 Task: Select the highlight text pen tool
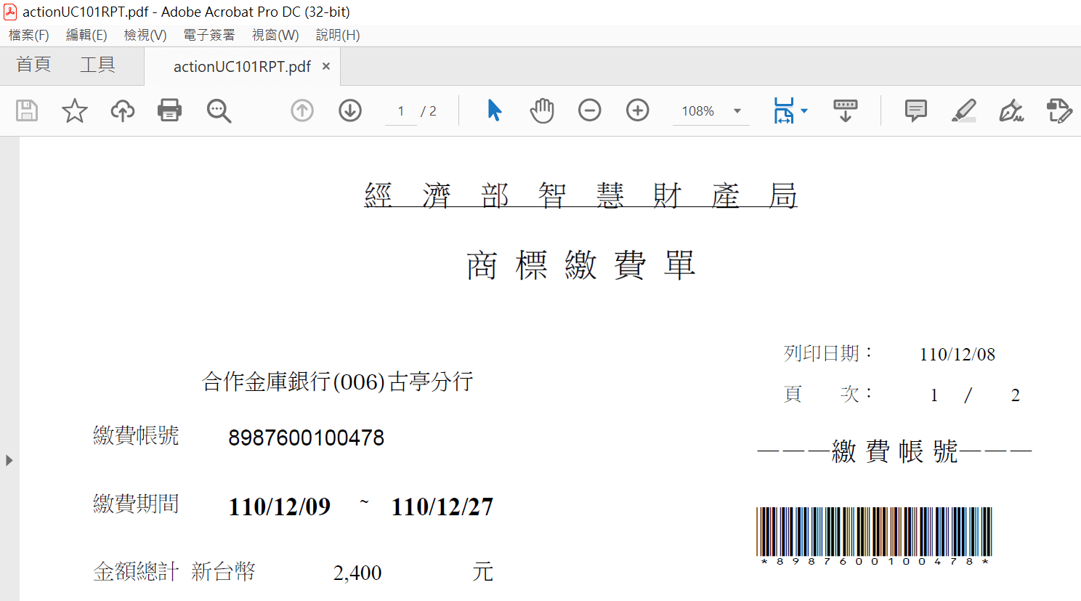pyautogui.click(x=964, y=110)
